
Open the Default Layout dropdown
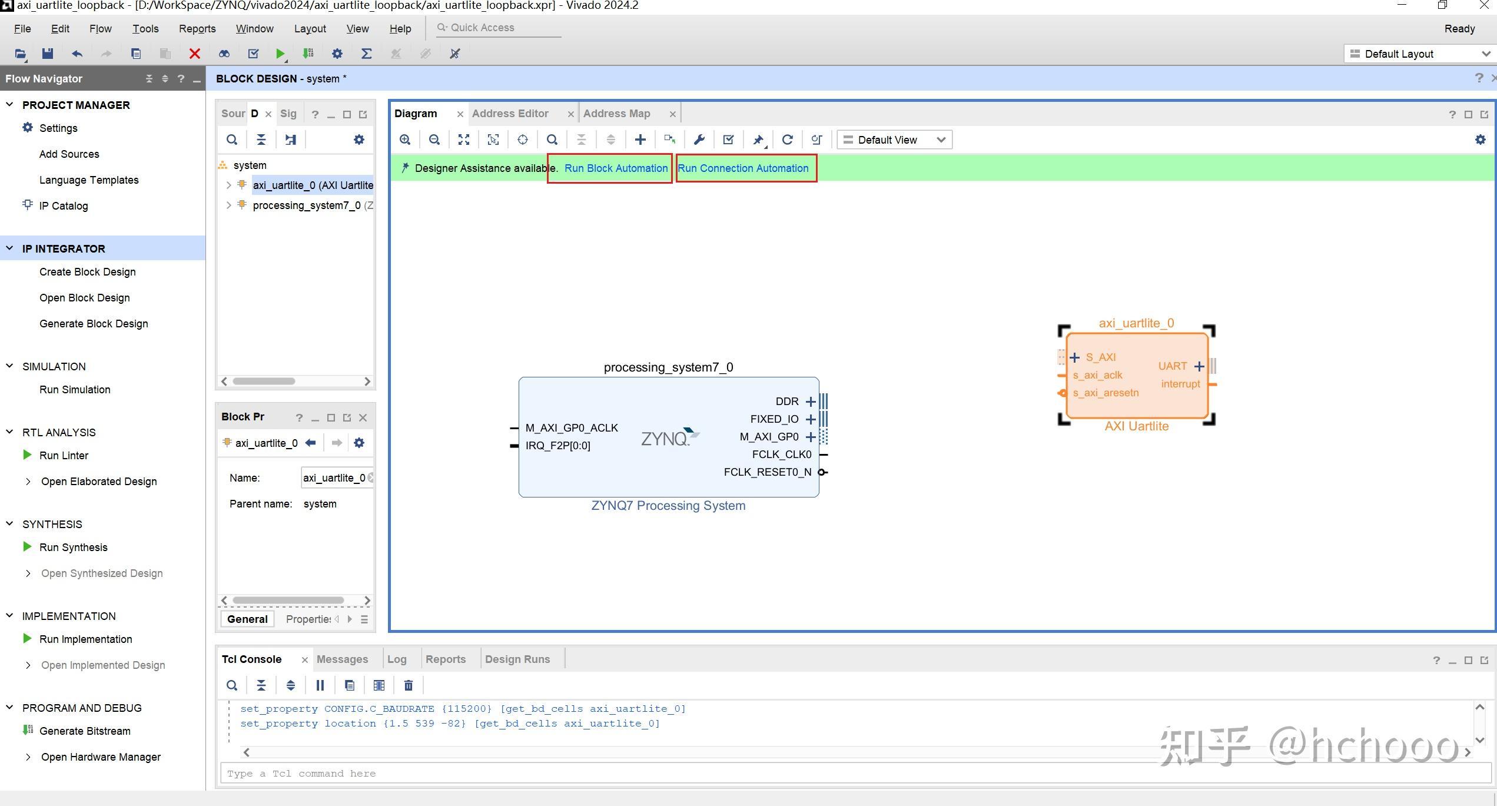pos(1420,54)
